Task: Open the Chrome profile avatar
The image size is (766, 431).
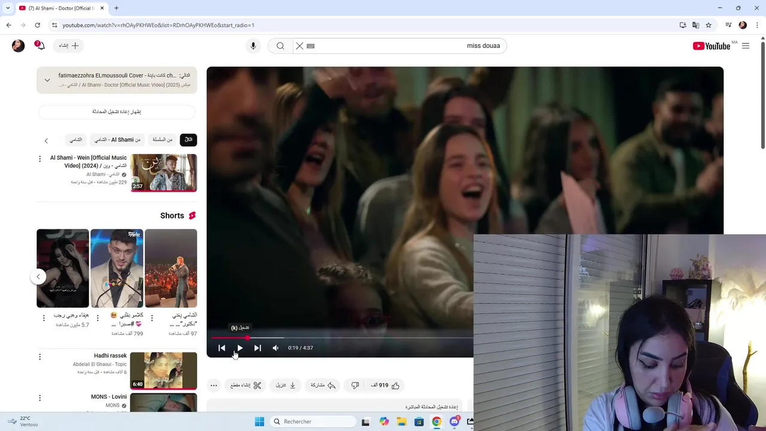Action: coord(743,25)
